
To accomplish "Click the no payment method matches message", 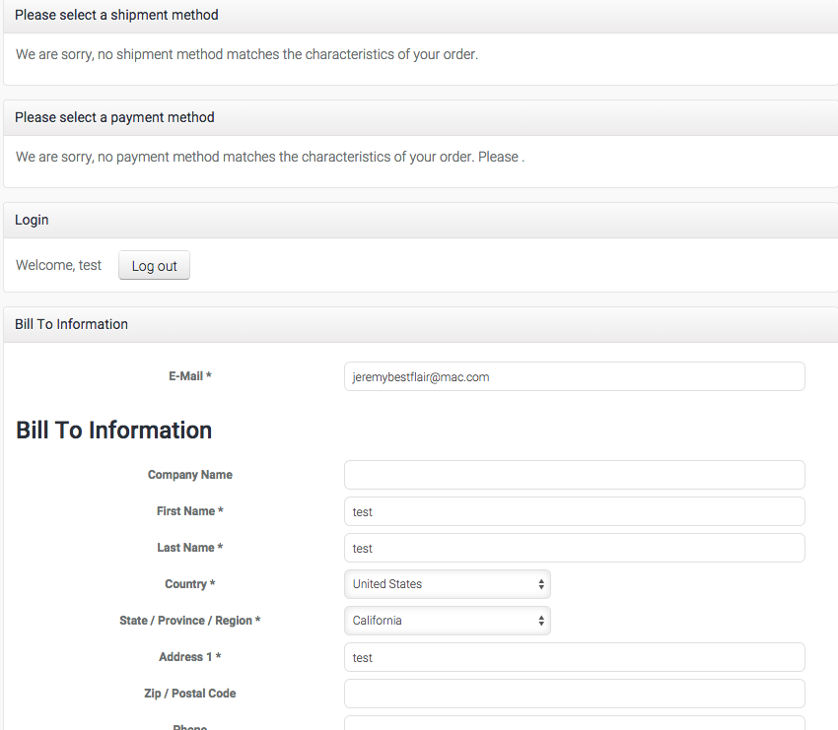I will 269,157.
